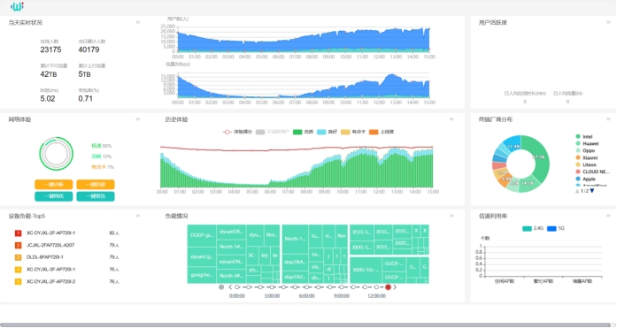Open the 负载情况 panel double-arrow icon
Image resolution: width=617 pixels, height=328 pixels.
[451, 216]
